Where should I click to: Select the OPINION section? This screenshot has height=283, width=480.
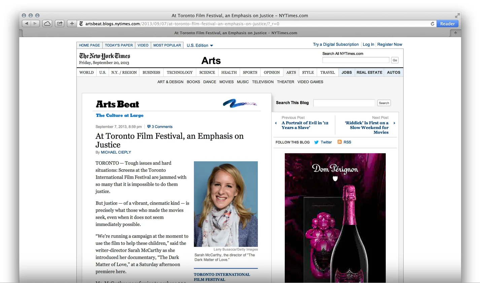(x=272, y=72)
